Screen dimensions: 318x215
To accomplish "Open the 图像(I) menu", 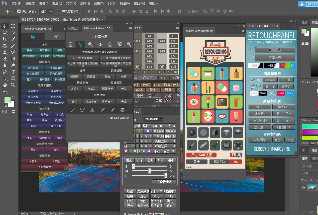I will [44, 4].
